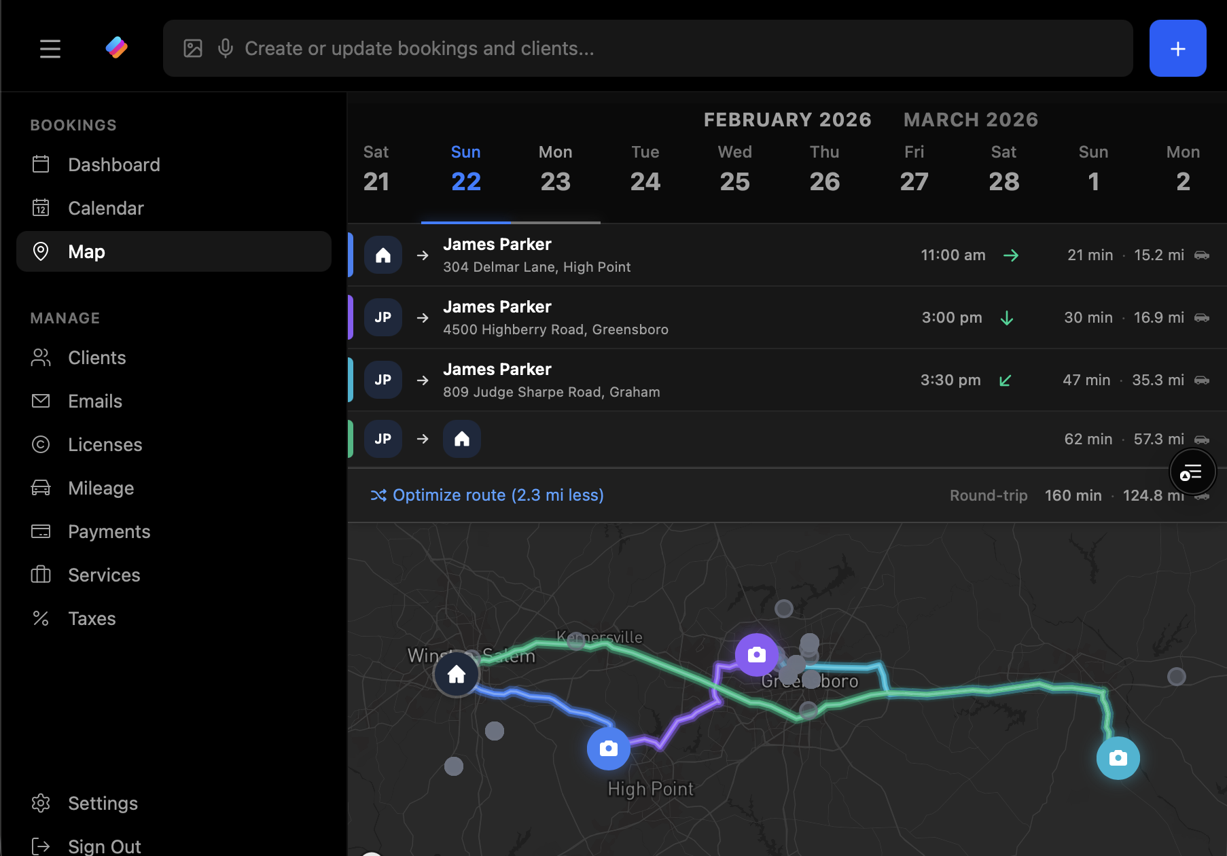Image resolution: width=1227 pixels, height=856 pixels.
Task: Click the car icon beside 124.8 mi
Action: point(1202,496)
